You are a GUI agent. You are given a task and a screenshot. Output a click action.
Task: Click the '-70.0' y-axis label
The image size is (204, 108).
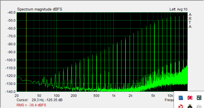pyautogui.click(x=11, y=36)
